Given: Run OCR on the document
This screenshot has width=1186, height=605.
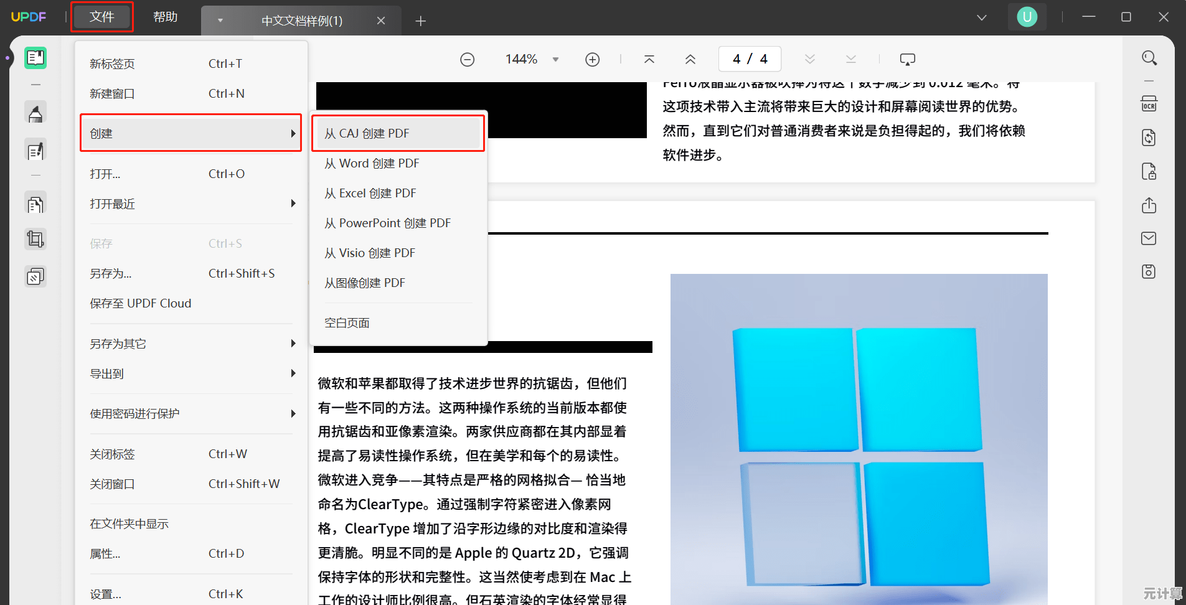Looking at the screenshot, I should click(x=1149, y=104).
